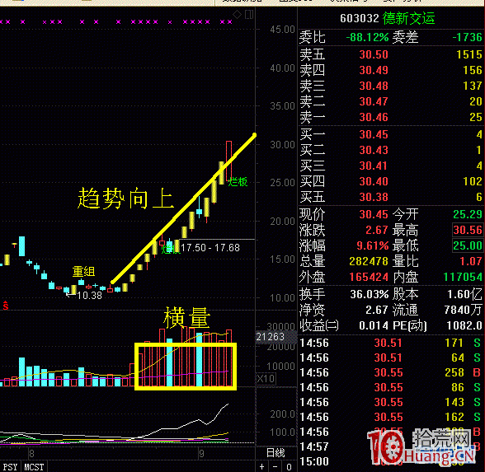The width and height of the screenshot is (485, 472).
Task: Click the 最低 value 25.00
Action: click(x=468, y=245)
